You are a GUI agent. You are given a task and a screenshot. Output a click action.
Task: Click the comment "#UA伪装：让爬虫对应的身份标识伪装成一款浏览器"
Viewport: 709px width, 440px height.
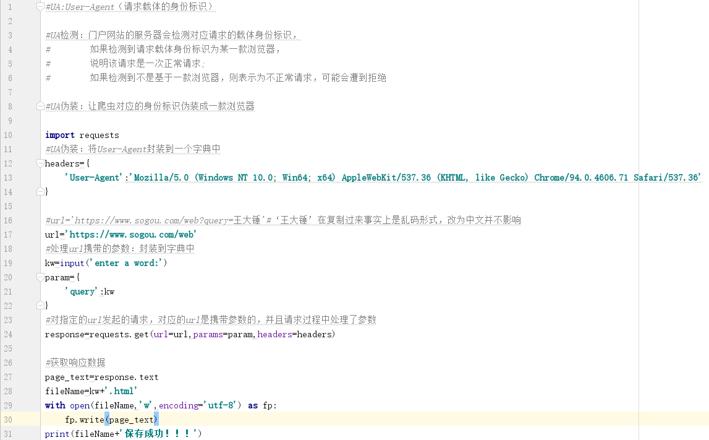click(150, 106)
